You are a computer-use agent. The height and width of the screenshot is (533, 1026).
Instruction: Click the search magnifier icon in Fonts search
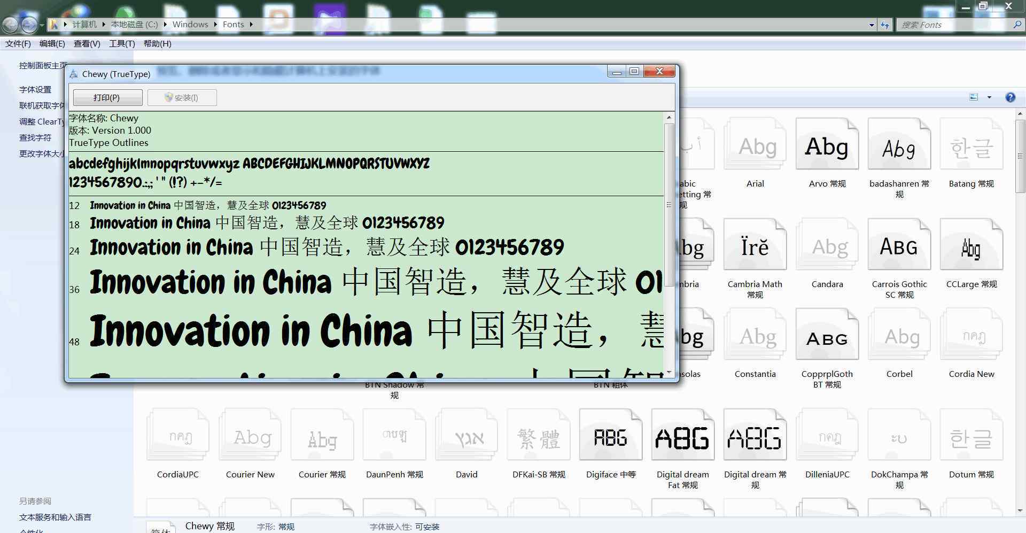(x=1017, y=25)
